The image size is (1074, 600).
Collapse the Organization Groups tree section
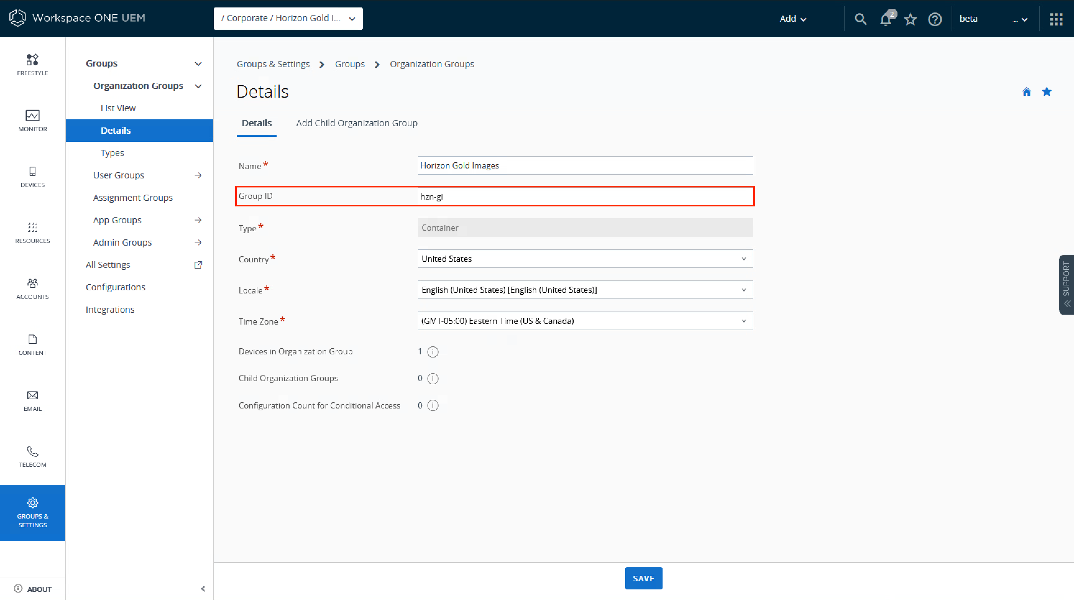199,86
